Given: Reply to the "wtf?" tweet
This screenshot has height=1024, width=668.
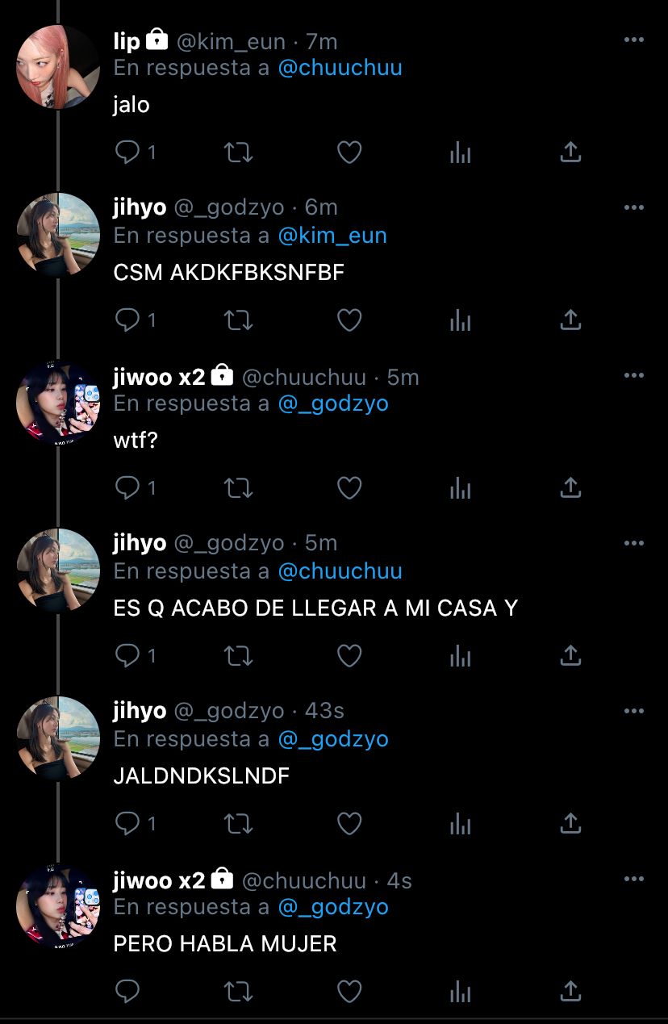Looking at the screenshot, I should [128, 487].
